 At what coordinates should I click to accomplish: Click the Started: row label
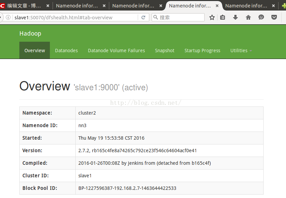(x=32, y=138)
